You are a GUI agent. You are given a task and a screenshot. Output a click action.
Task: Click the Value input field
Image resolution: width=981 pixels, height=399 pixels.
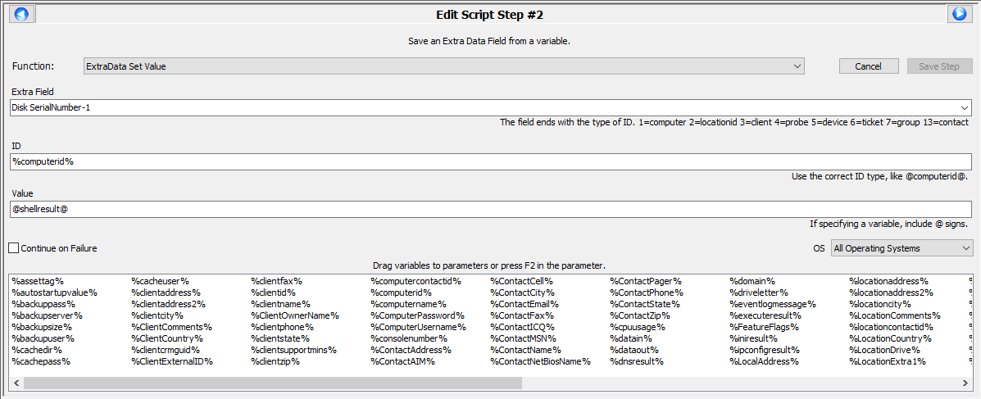490,209
